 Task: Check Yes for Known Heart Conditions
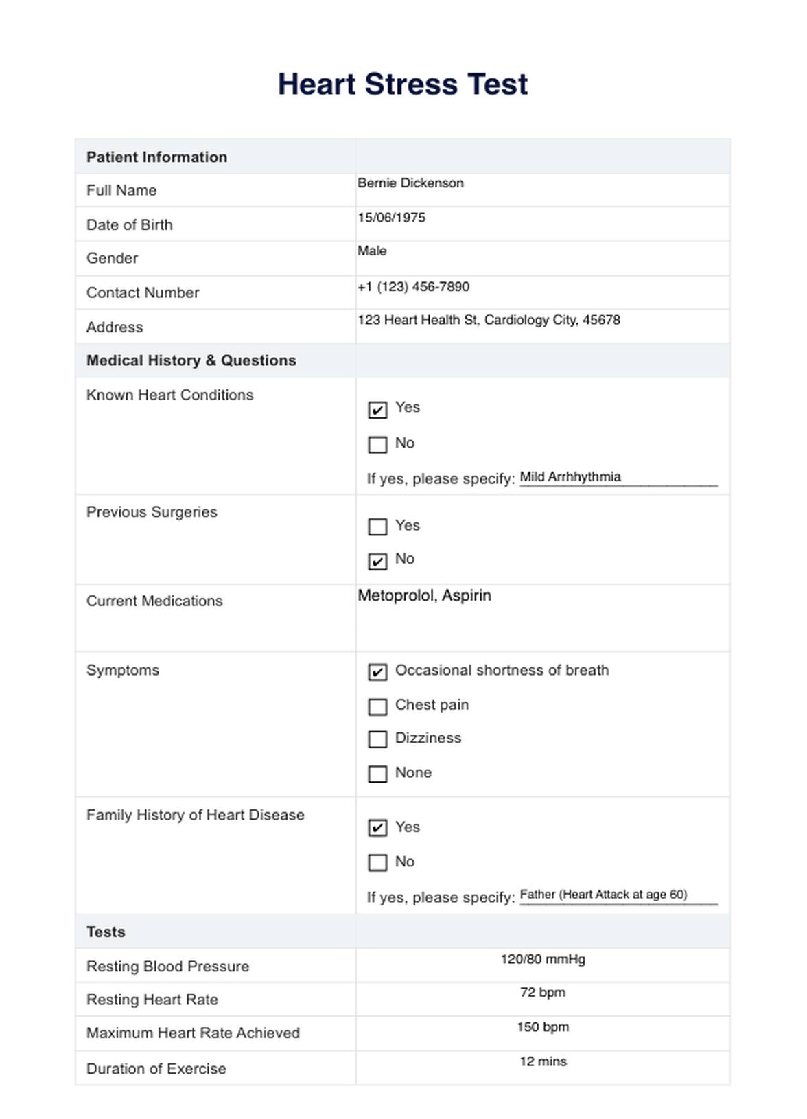pos(377,410)
